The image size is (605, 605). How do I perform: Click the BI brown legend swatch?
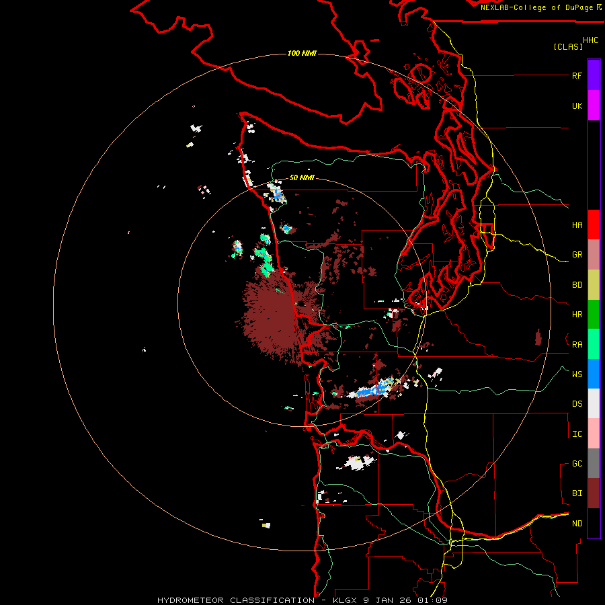(x=594, y=493)
